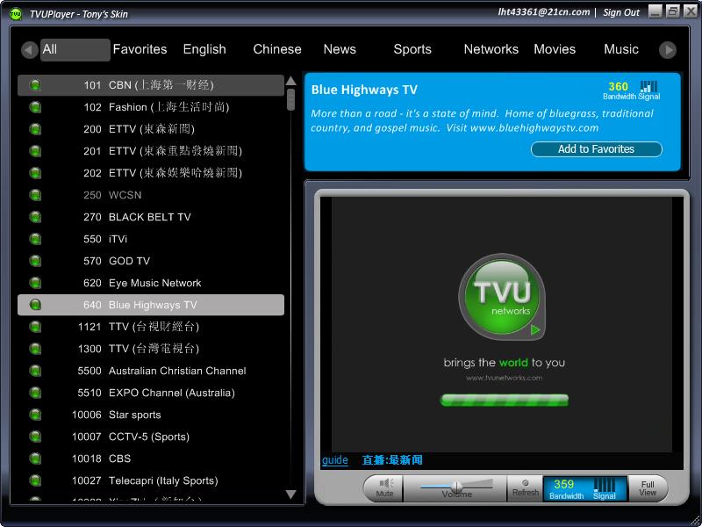
Task: Click the green icon beside Fashion channel 102
Action: [35, 107]
